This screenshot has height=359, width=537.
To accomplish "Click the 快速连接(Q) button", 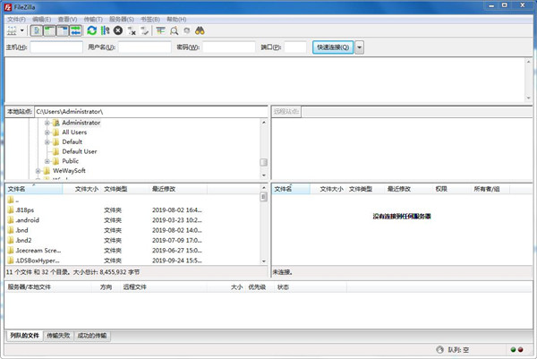I will pyautogui.click(x=333, y=47).
